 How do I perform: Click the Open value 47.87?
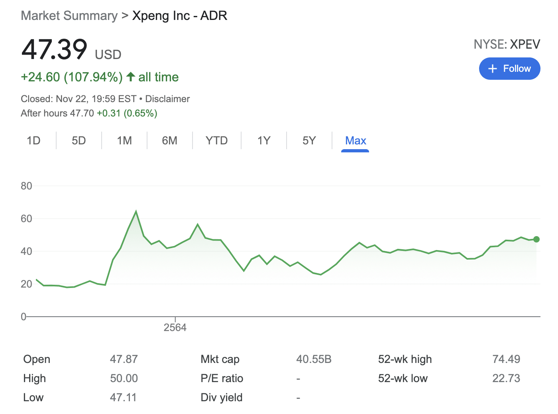point(124,359)
